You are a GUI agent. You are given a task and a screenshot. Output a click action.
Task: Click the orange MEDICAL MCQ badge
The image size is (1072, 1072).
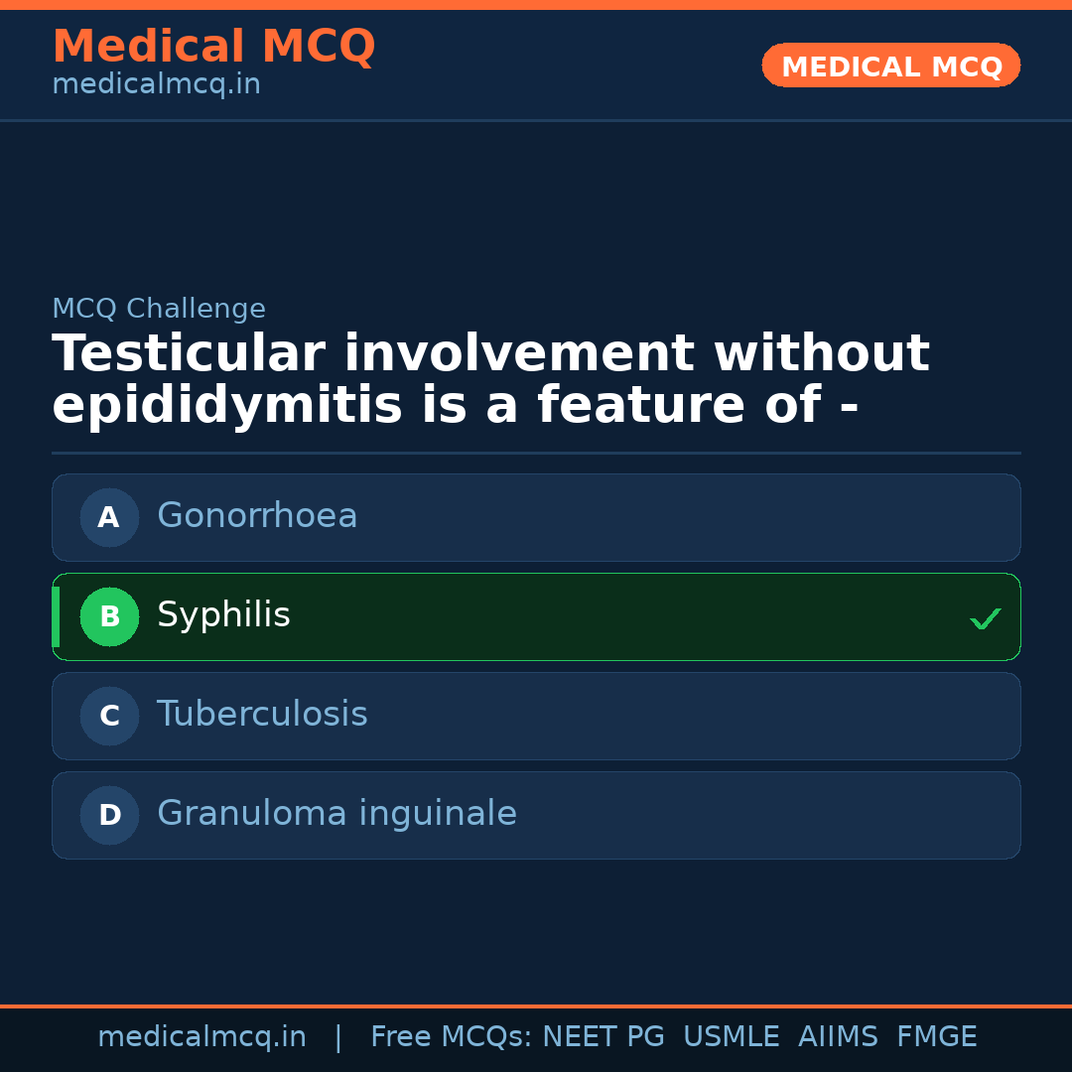tap(890, 66)
